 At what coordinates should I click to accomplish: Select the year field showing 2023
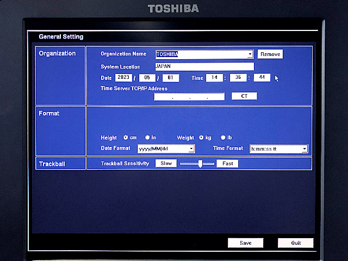coord(123,77)
